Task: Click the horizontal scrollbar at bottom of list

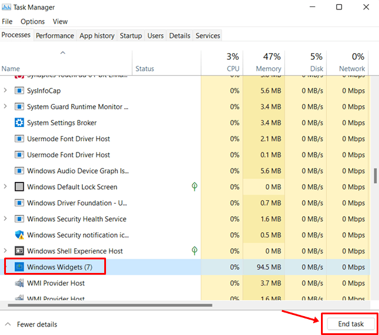Action: 107,305
